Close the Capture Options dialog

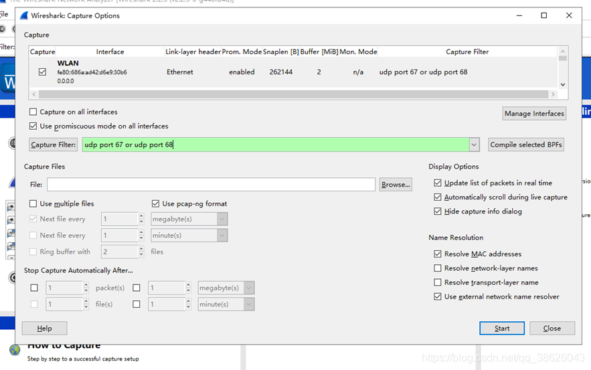pos(552,328)
